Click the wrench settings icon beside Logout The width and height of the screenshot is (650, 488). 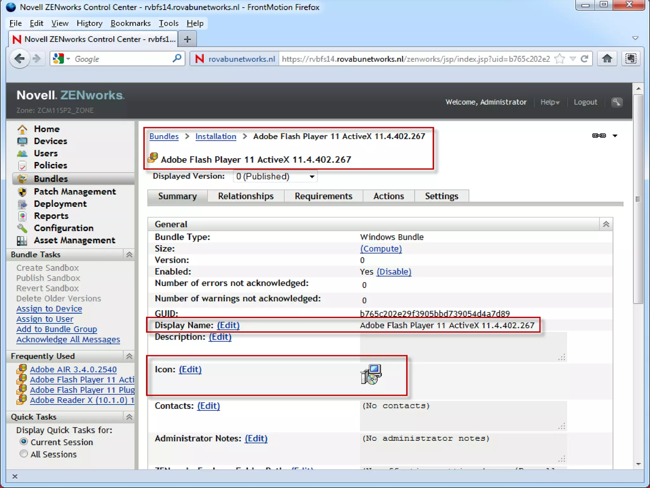(x=617, y=102)
